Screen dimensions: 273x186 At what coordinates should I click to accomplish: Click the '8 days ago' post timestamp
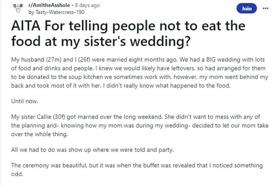click(x=87, y=5)
